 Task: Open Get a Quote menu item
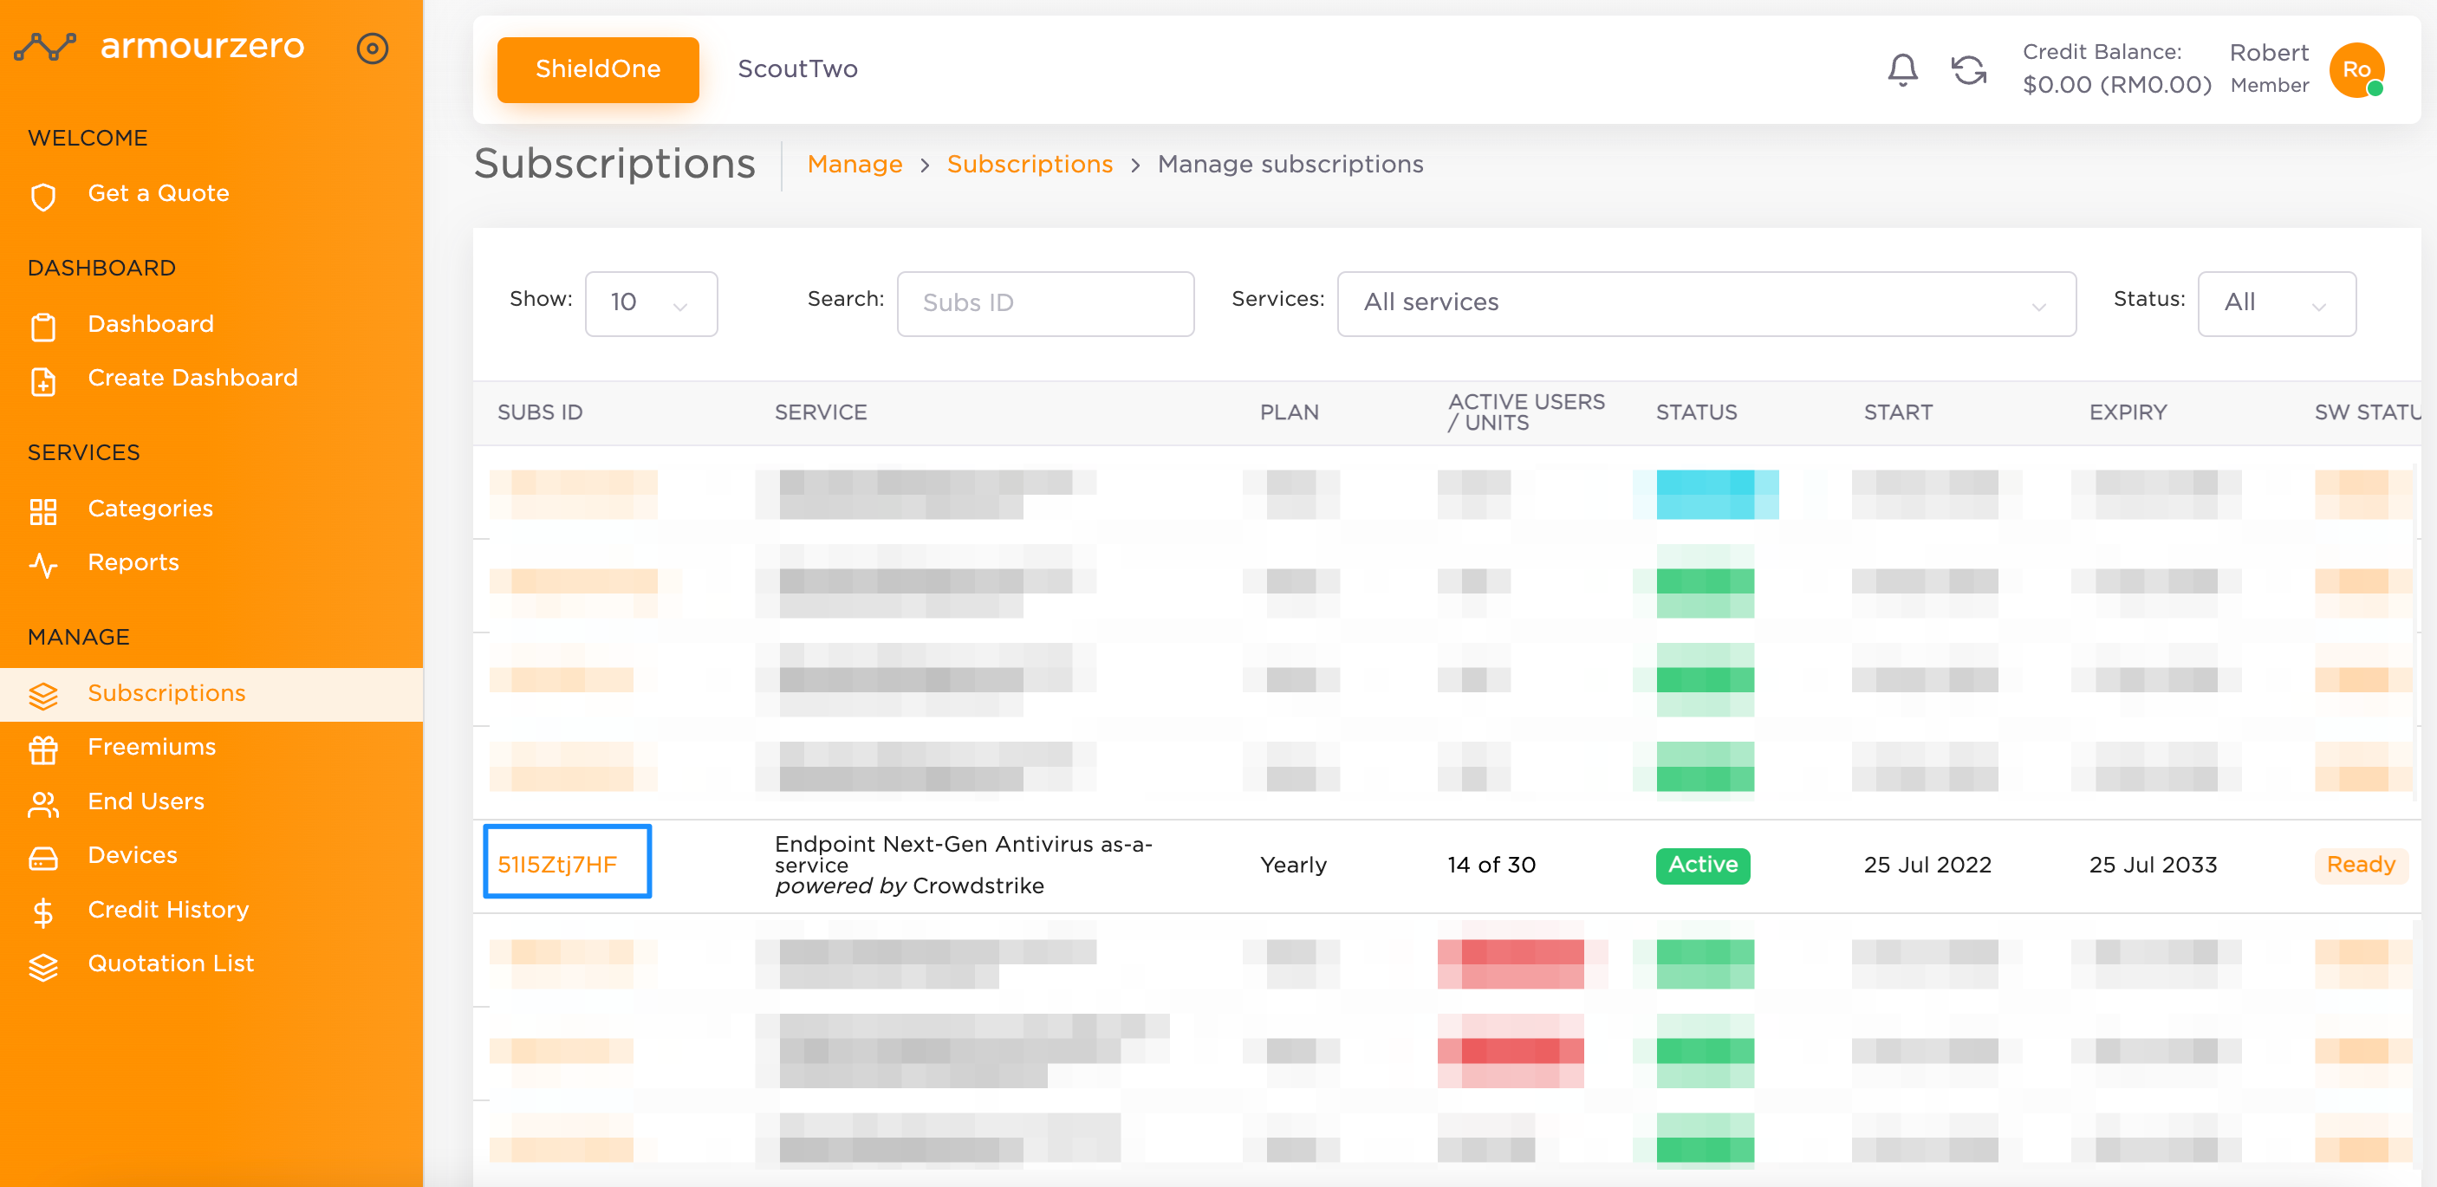click(x=158, y=193)
